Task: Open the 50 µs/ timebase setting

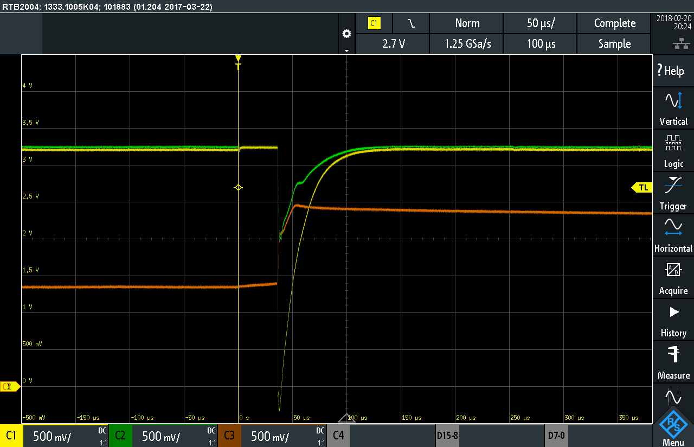Action: (x=541, y=23)
